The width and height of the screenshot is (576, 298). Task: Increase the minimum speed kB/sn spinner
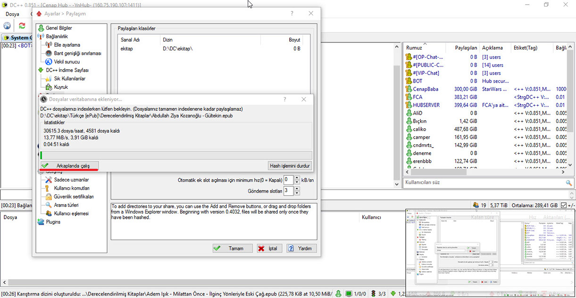297,178
